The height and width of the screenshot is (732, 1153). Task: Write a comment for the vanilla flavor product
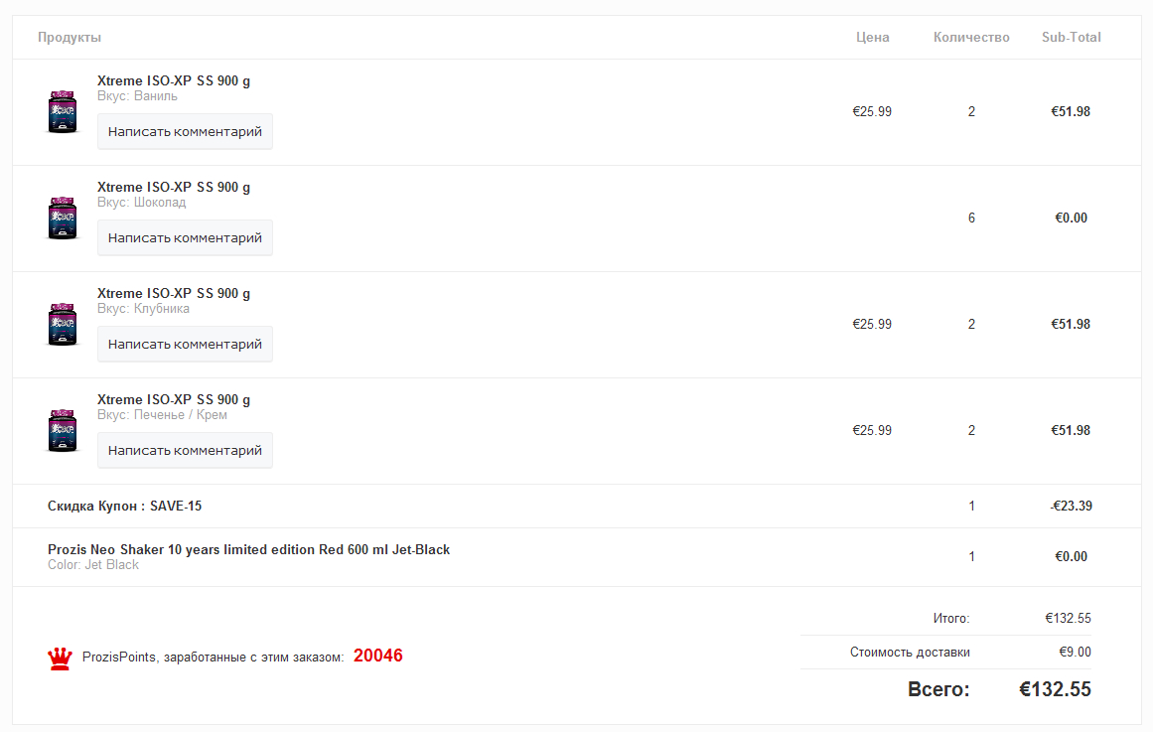click(x=185, y=131)
